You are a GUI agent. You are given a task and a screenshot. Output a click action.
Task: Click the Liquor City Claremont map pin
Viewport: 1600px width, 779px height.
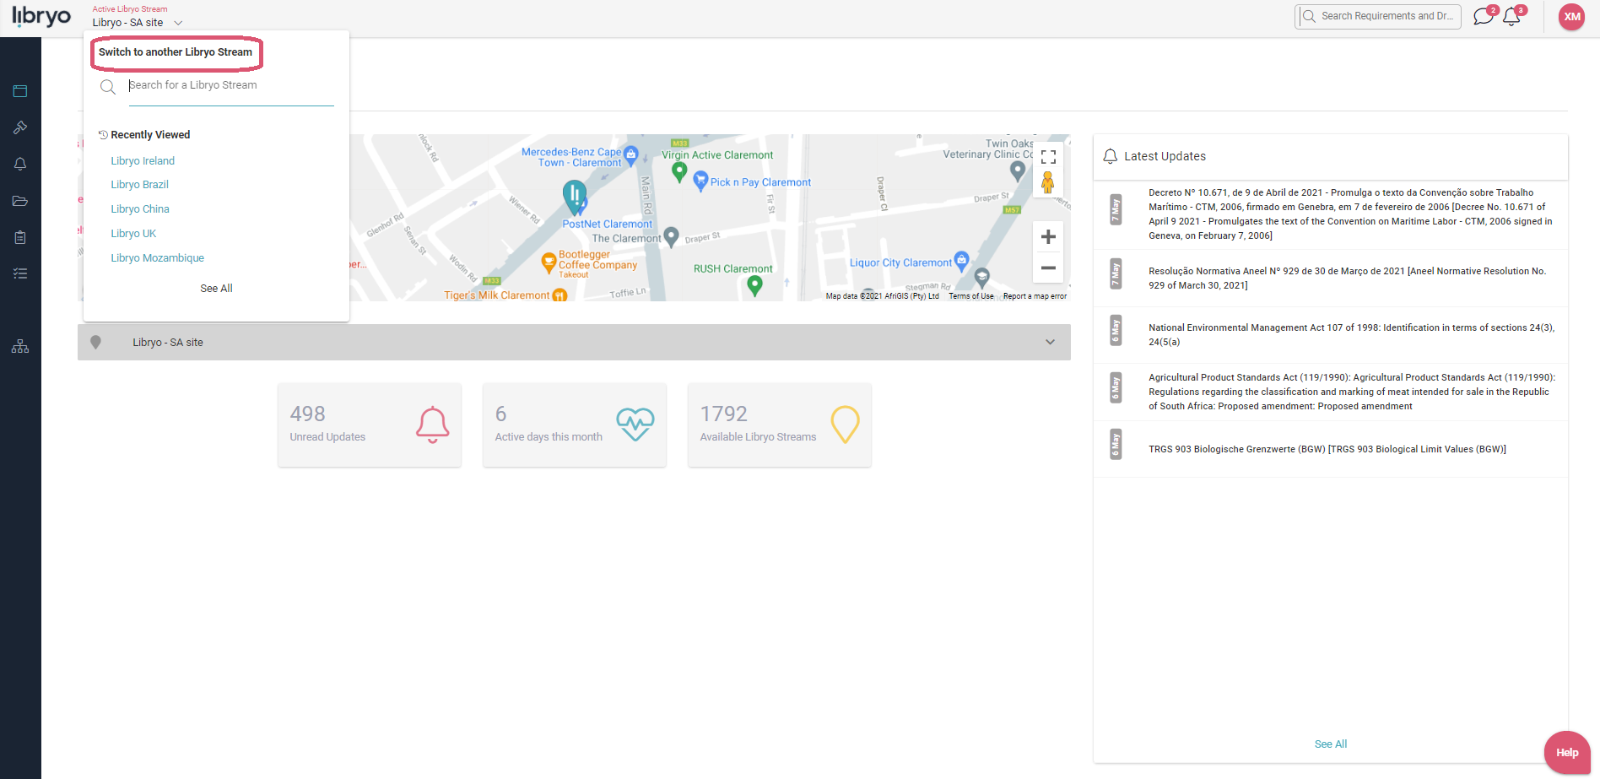(961, 260)
